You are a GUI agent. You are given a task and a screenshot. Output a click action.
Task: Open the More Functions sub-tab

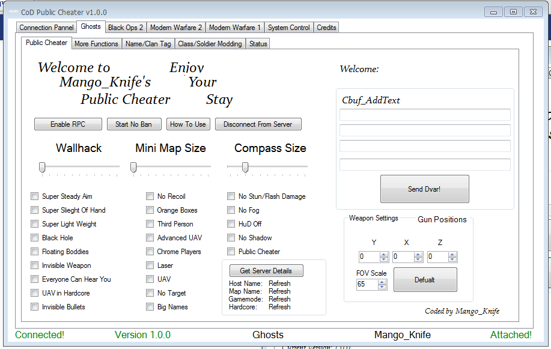pyautogui.click(x=96, y=44)
